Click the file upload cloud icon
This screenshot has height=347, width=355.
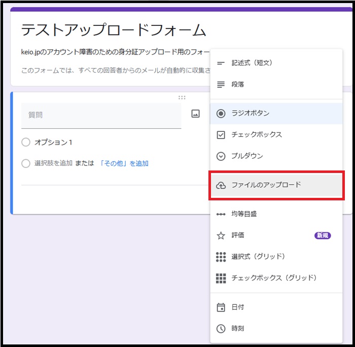click(x=221, y=185)
